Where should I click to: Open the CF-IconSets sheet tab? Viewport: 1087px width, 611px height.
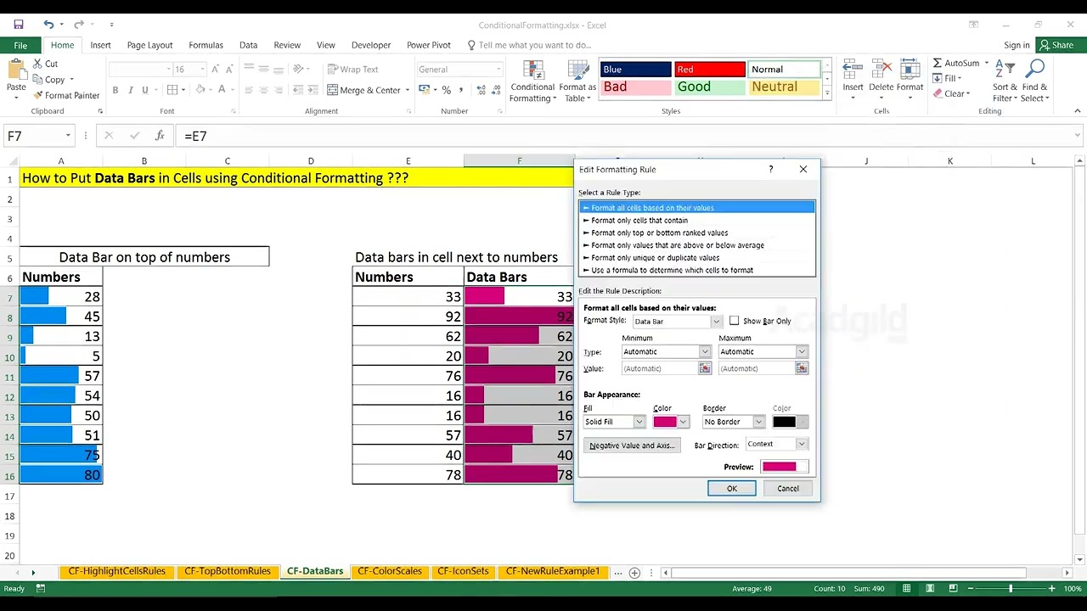(x=463, y=571)
